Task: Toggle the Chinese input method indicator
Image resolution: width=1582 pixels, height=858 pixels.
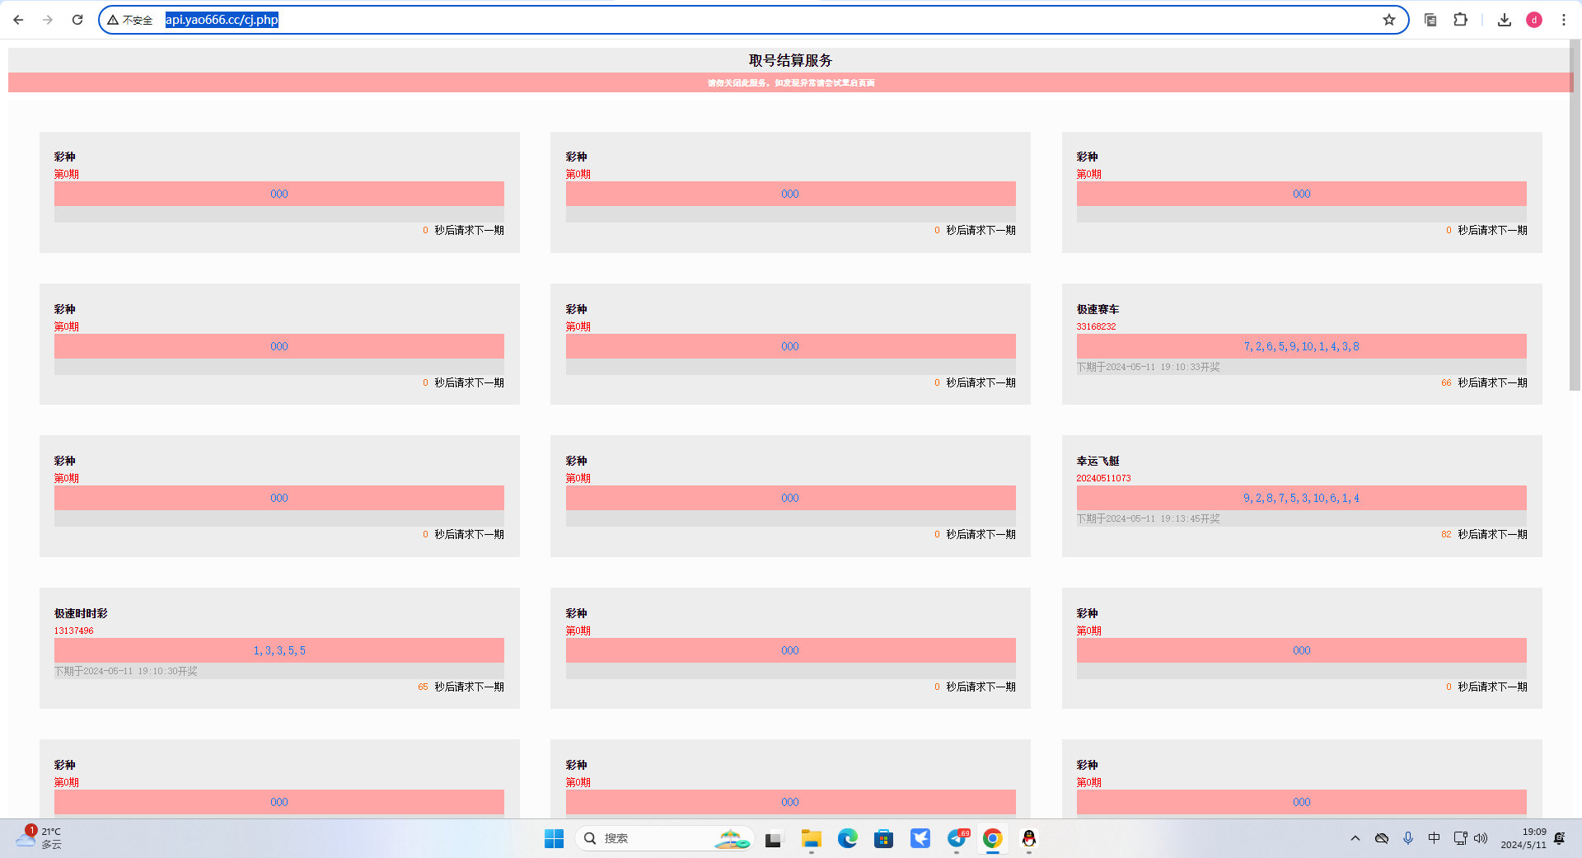Action: coord(1435,838)
